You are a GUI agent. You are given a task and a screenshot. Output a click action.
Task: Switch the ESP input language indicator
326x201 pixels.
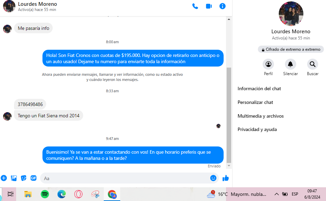tap(295, 194)
